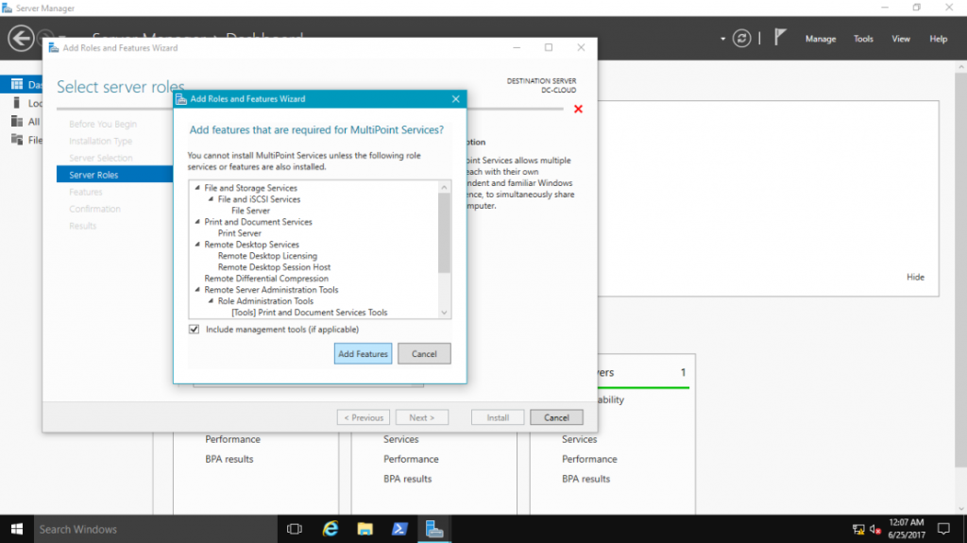Image resolution: width=967 pixels, height=543 pixels.
Task: Collapse Role Administration Tools node
Action: tap(211, 300)
